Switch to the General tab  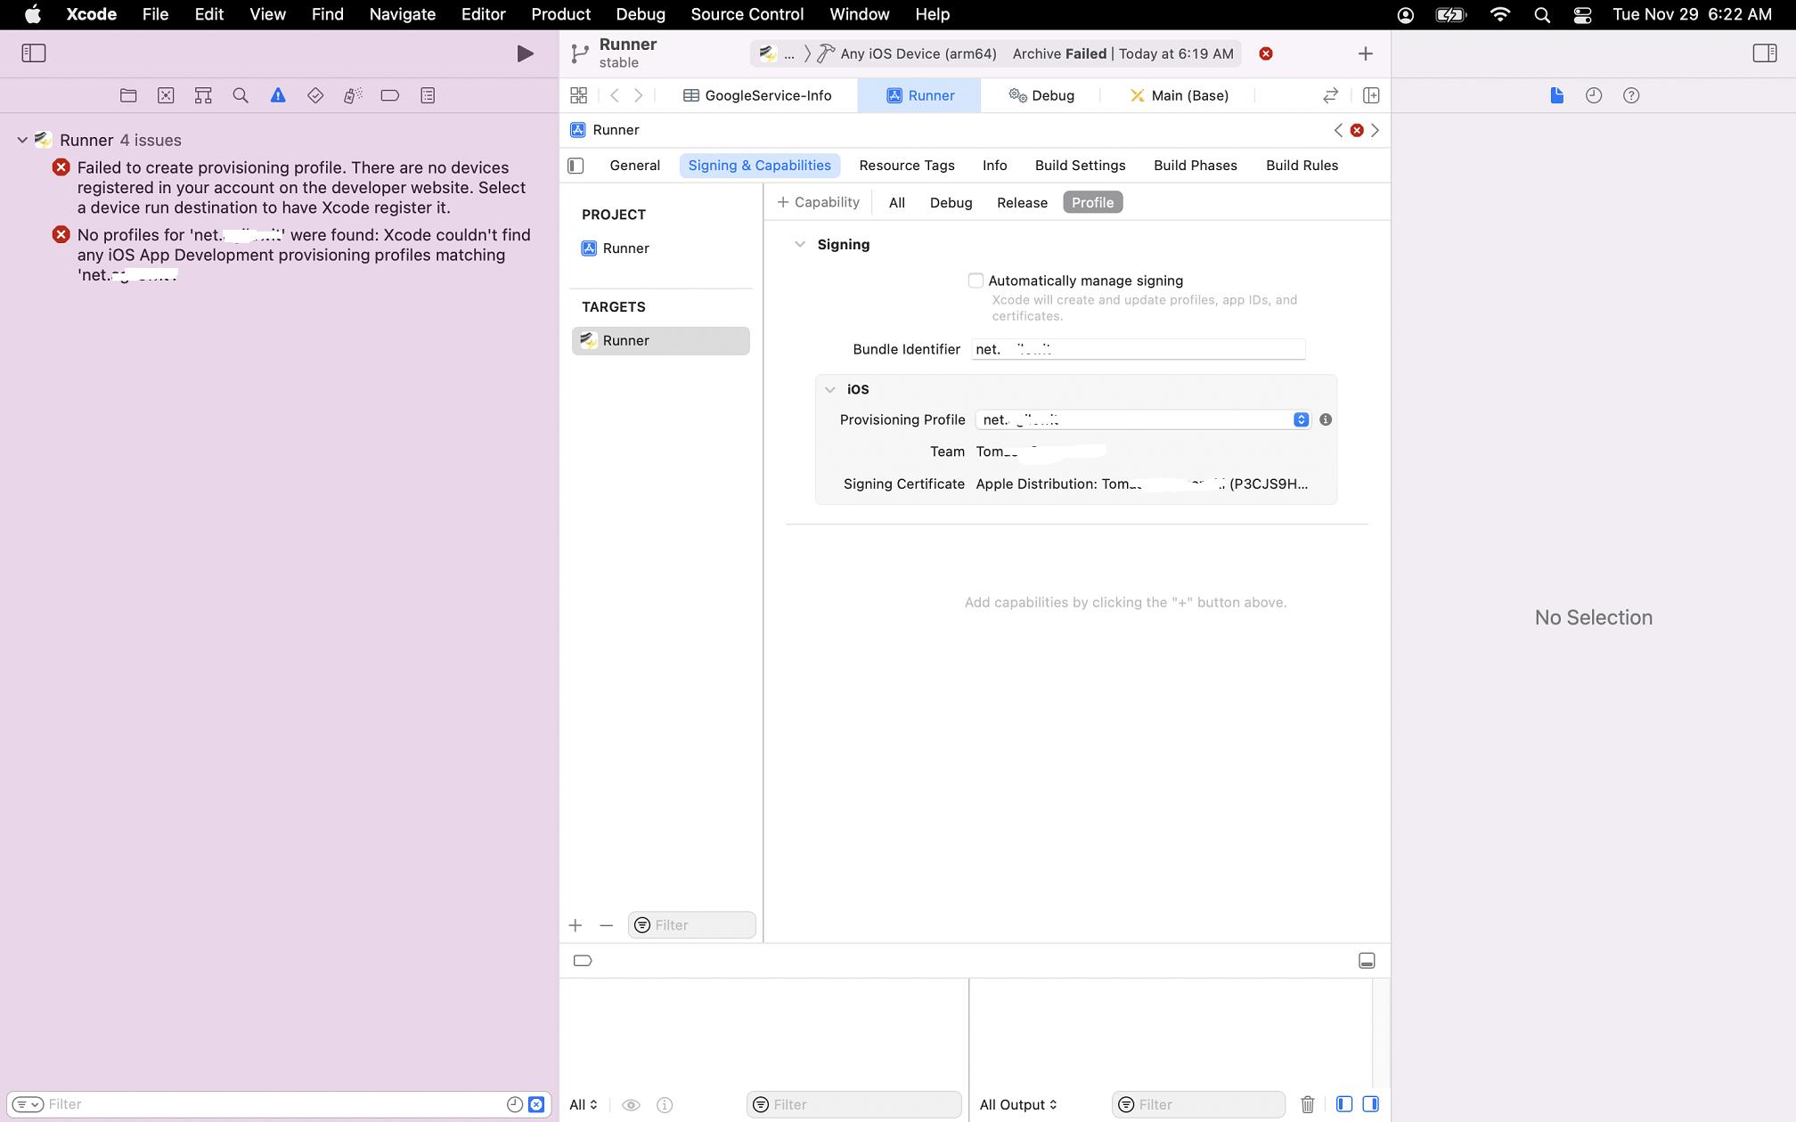pyautogui.click(x=634, y=166)
